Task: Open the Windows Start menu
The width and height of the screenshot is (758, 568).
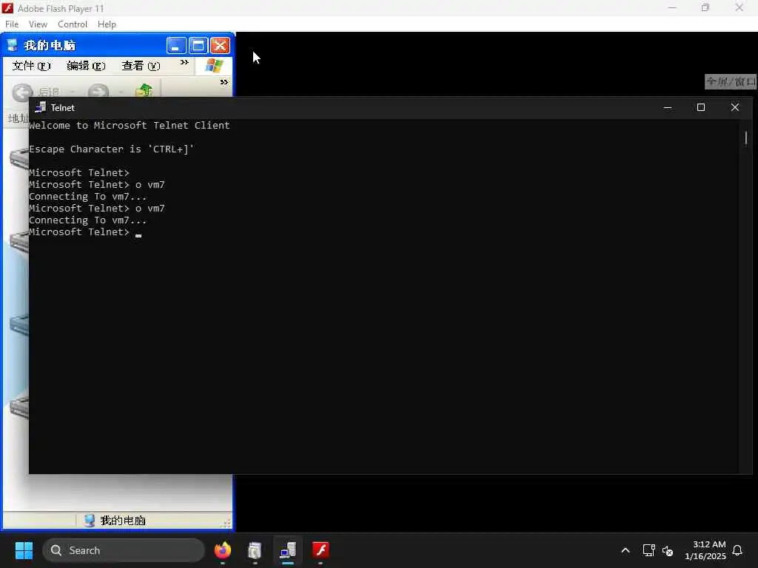Action: [24, 550]
